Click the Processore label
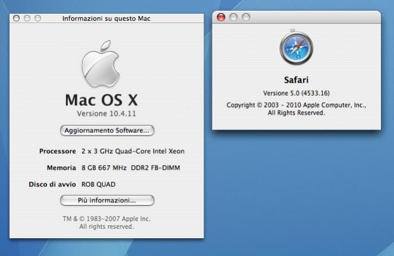 point(58,151)
